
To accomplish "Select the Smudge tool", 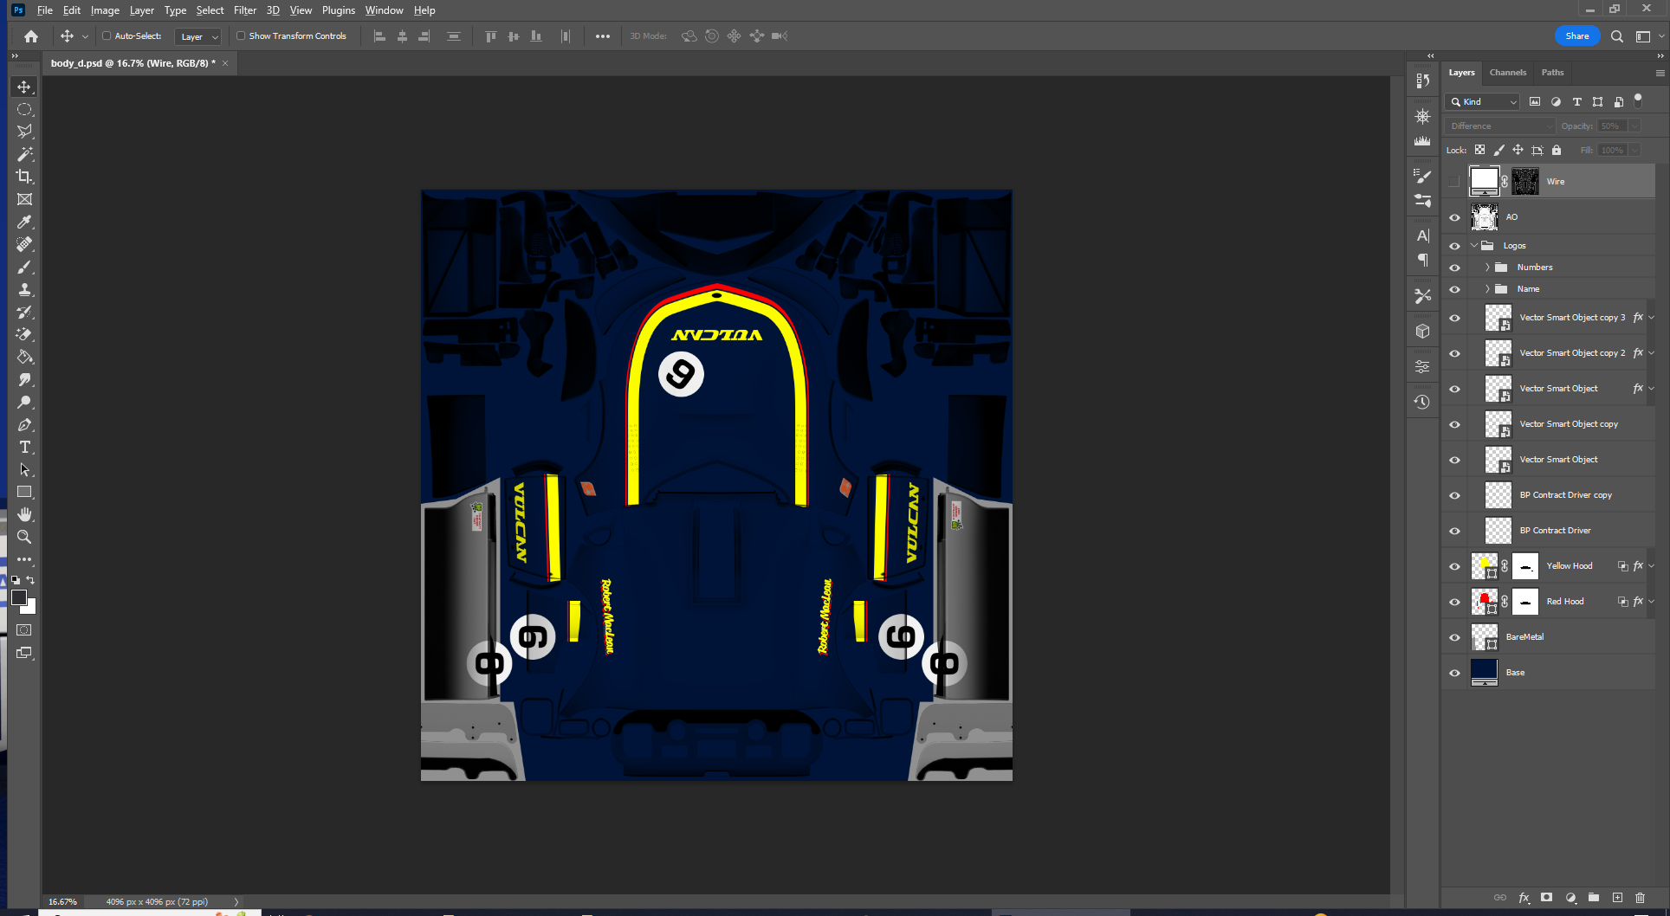I will (24, 379).
